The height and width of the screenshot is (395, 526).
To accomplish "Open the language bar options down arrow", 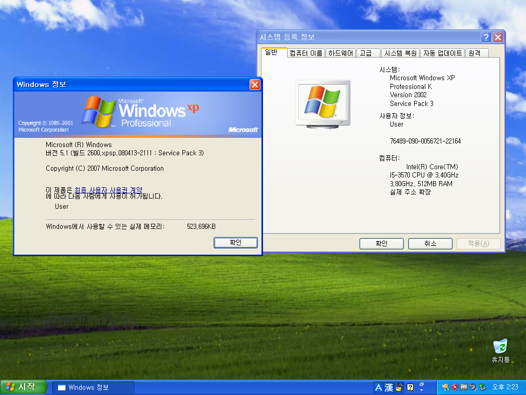I will pos(422,390).
